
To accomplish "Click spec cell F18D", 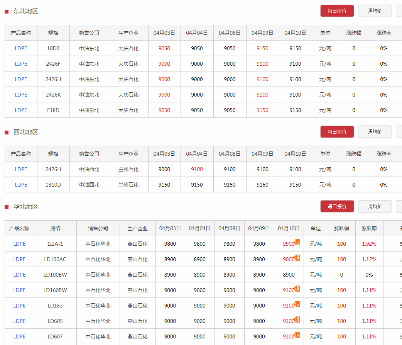I will click(x=53, y=110).
